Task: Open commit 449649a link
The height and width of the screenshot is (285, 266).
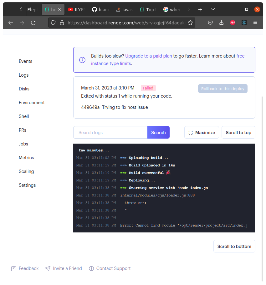Action: (90, 107)
